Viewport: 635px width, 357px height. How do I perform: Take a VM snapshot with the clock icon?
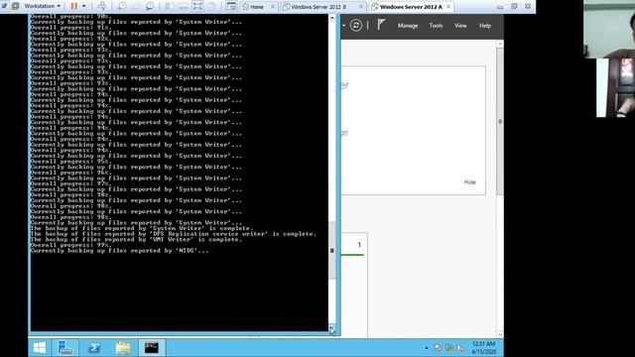pos(122,6)
